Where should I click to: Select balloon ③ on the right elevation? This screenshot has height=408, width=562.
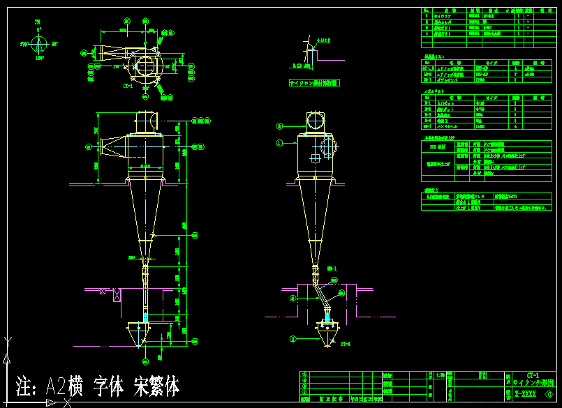coord(279,126)
